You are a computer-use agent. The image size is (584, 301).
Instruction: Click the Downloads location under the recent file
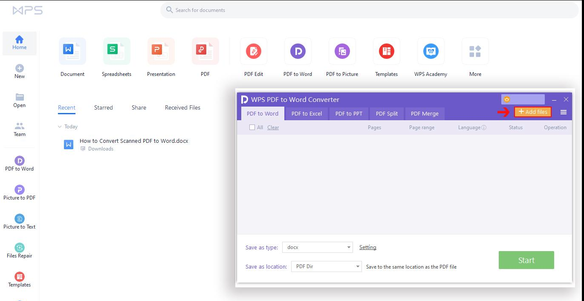[x=101, y=149]
